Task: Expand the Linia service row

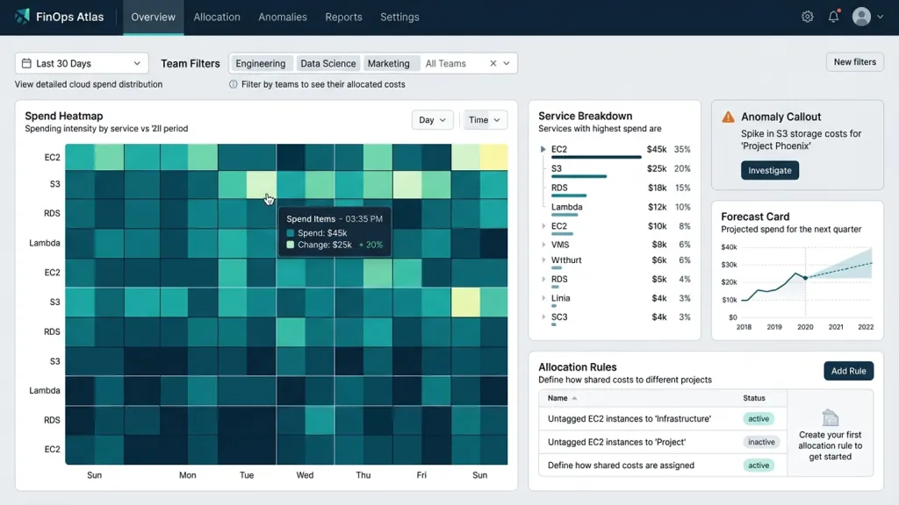Action: pyautogui.click(x=543, y=298)
